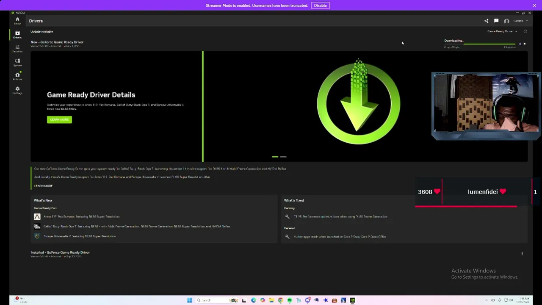Click the share icon in the header
Image resolution: width=542 pixels, height=305 pixels.
[x=486, y=21]
